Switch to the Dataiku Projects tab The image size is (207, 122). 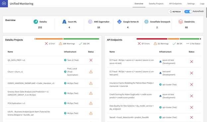click(x=156, y=4)
